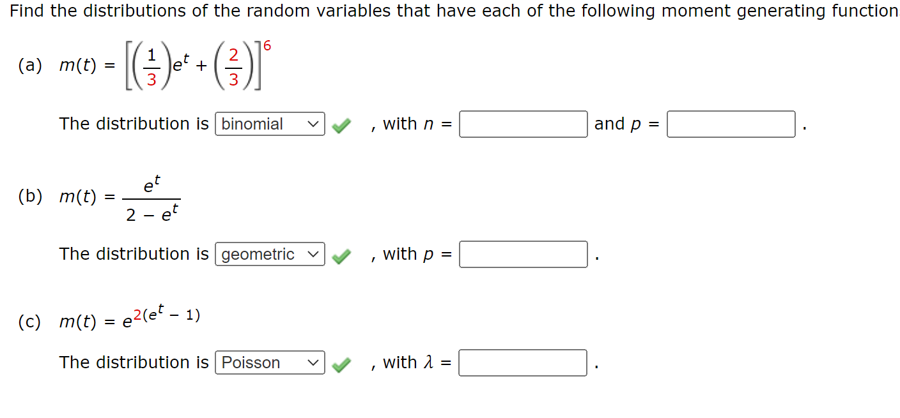Click the green checkmark beside binomial answer

click(x=341, y=124)
